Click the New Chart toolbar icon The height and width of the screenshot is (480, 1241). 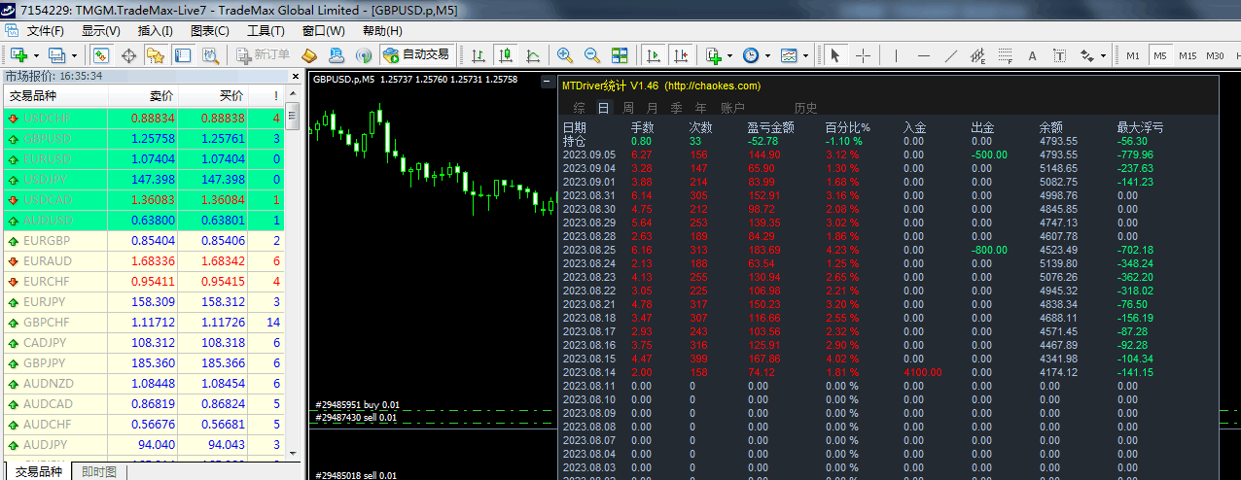click(x=18, y=55)
